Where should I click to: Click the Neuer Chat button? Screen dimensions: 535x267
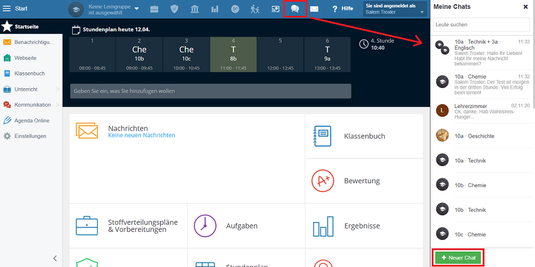(458, 258)
